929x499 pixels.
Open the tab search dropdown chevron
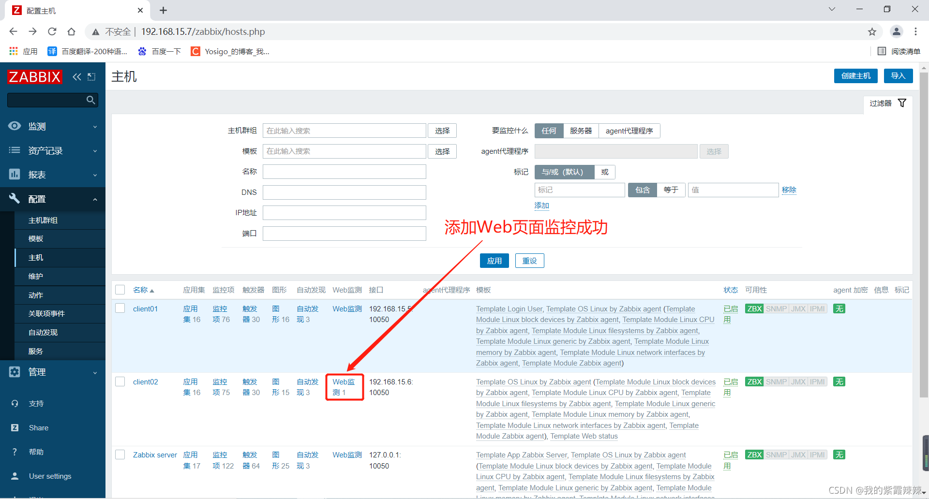[x=832, y=9]
